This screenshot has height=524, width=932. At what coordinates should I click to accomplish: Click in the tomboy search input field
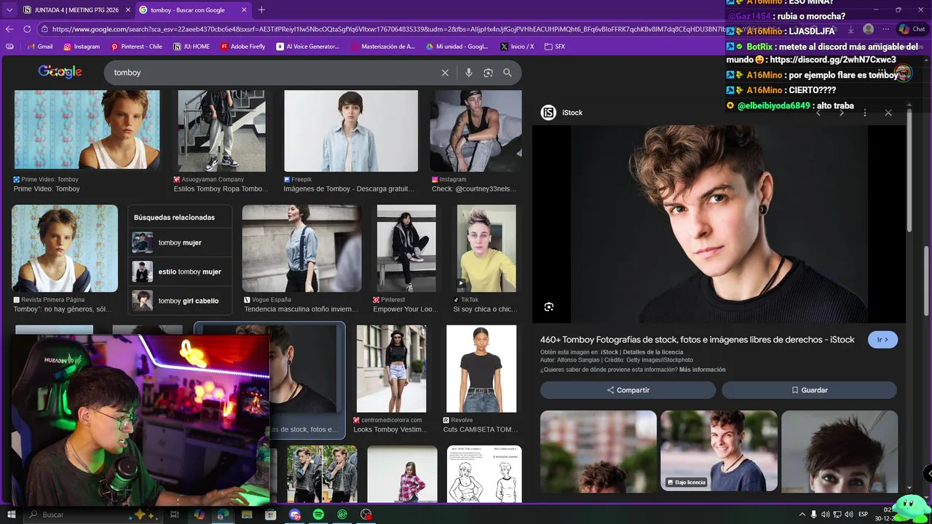pyautogui.click(x=273, y=73)
